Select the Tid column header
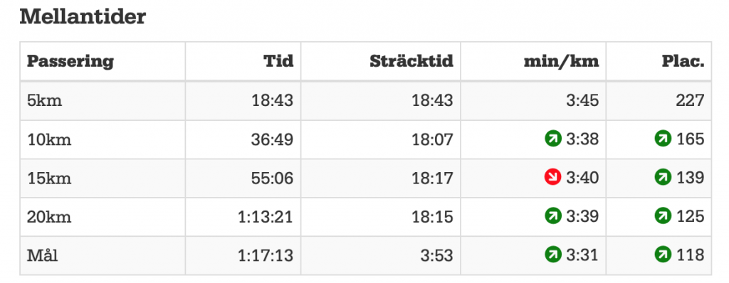 point(278,61)
